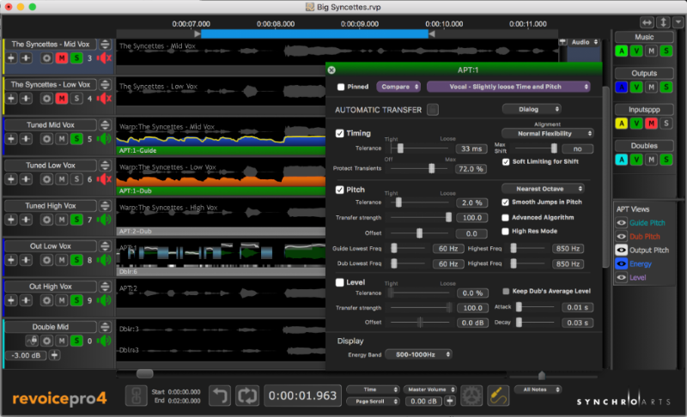Unmute The Syncettes - Low Vox with red M
This screenshot has height=417, width=687.
click(x=61, y=99)
